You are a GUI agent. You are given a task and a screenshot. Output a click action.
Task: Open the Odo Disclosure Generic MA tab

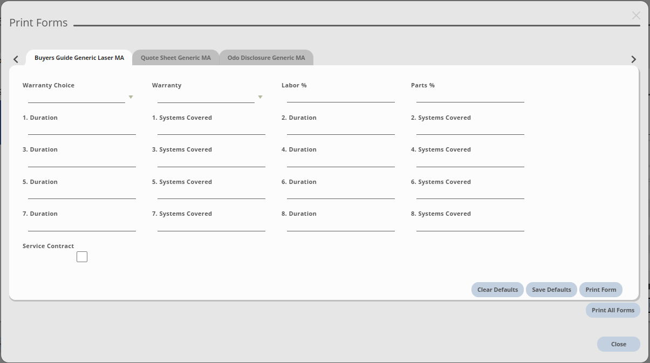[x=265, y=57]
